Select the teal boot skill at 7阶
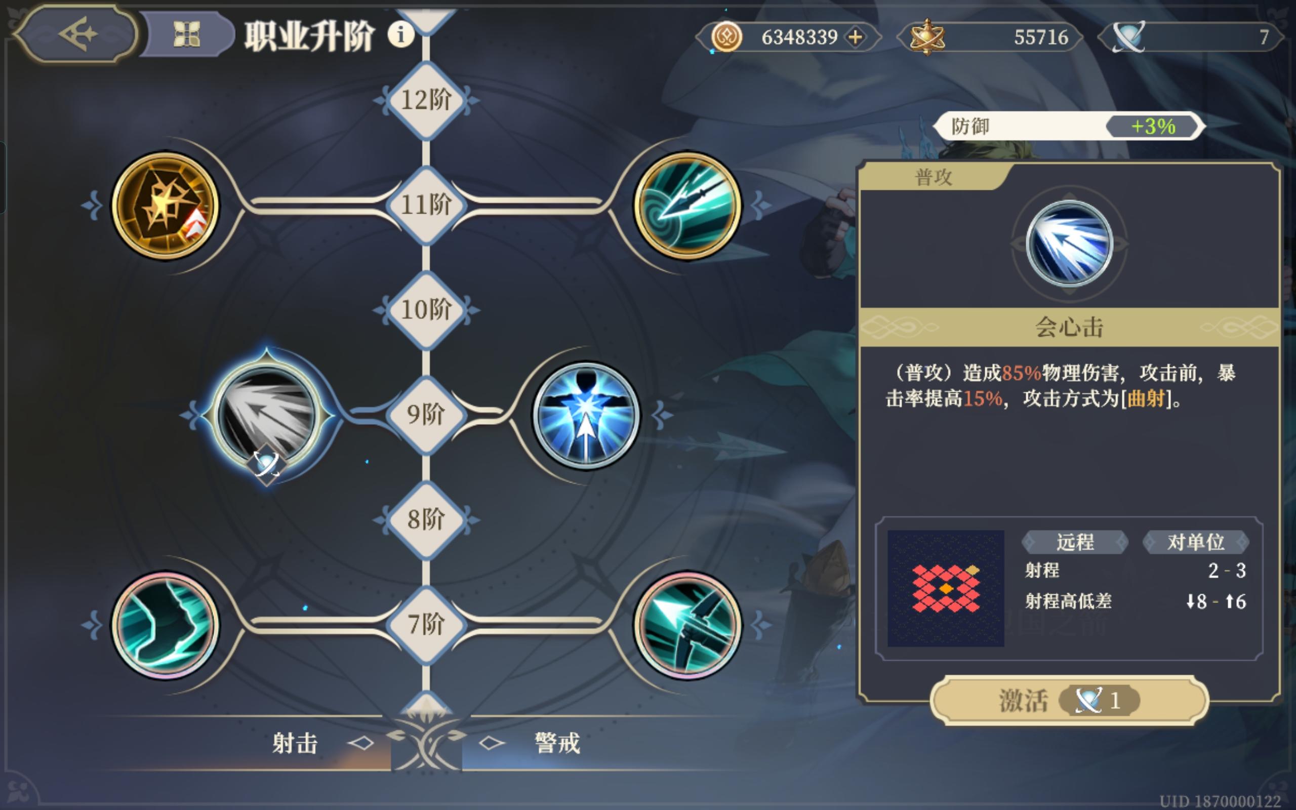This screenshot has height=810, width=1296. [166, 625]
